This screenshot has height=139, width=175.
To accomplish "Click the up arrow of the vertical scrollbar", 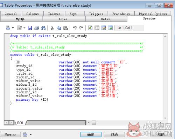I will 165,36.
